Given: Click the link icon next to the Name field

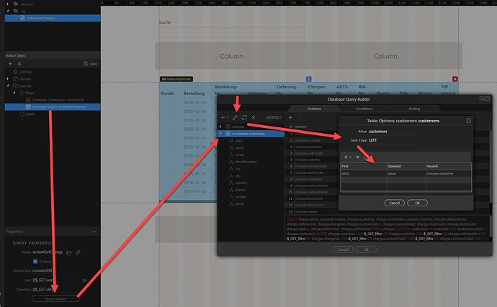Looking at the screenshot, I should click(x=78, y=252).
